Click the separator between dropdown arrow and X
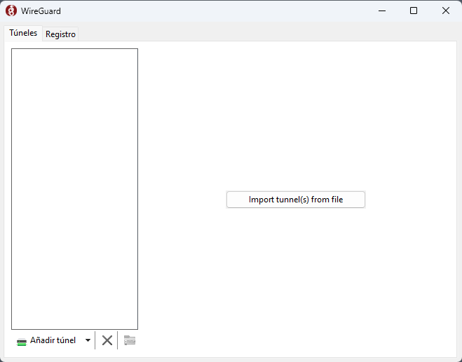The height and width of the screenshot is (362, 462). click(95, 340)
